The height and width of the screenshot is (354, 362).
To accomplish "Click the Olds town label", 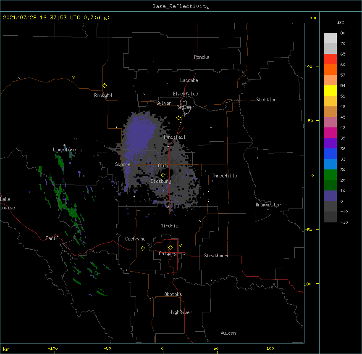I will click(x=163, y=166).
